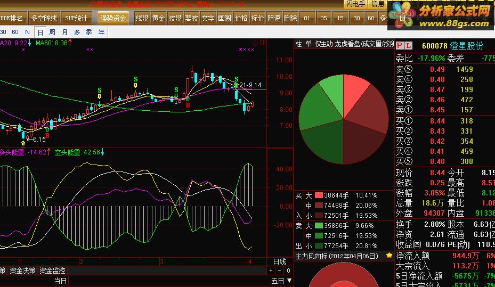
Task: Click the stock code 600078
Action: click(435, 46)
